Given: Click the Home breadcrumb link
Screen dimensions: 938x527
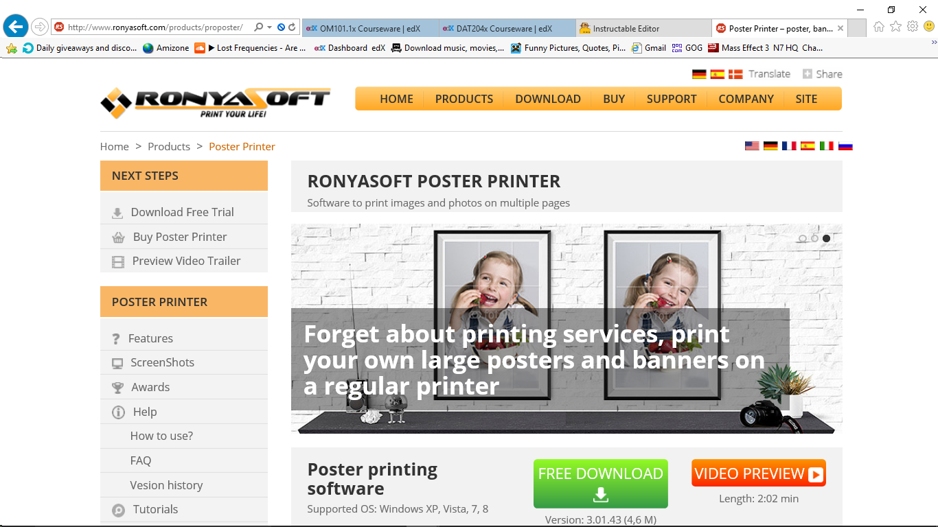Looking at the screenshot, I should pyautogui.click(x=115, y=146).
